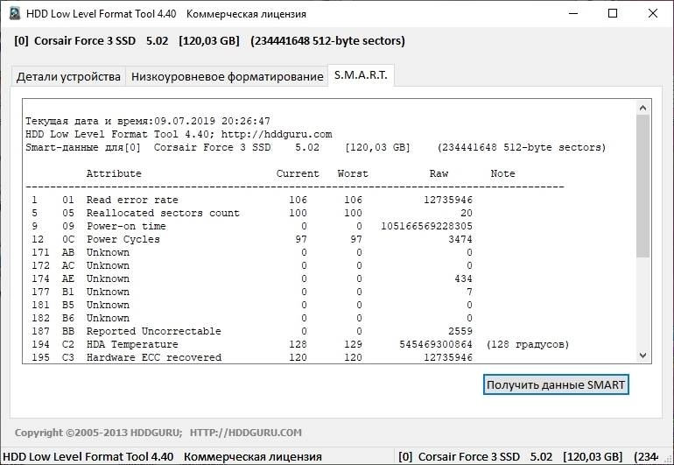
Task: Click the raw value 105166569228305
Action: coord(426,226)
